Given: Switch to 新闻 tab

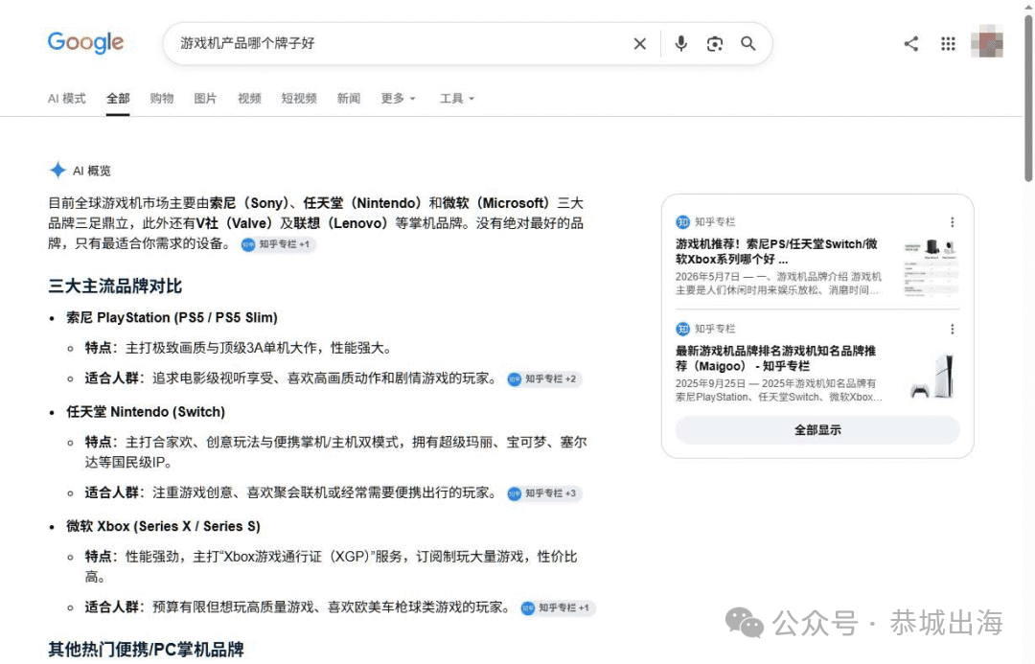Looking at the screenshot, I should pos(349,99).
